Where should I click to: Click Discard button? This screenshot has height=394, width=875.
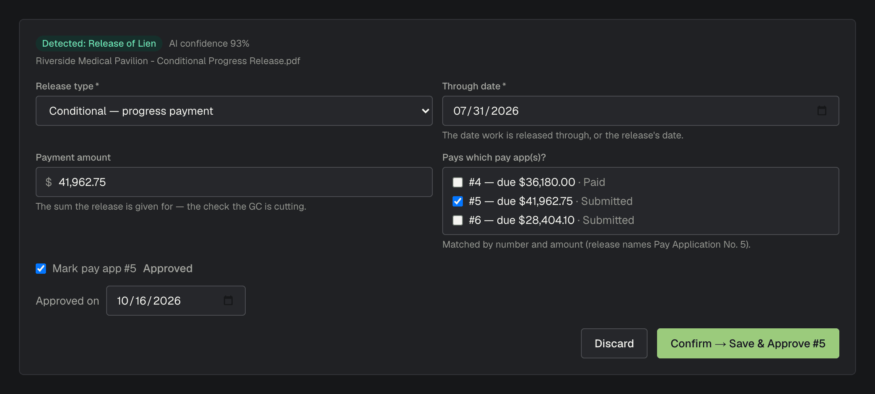[x=614, y=343]
